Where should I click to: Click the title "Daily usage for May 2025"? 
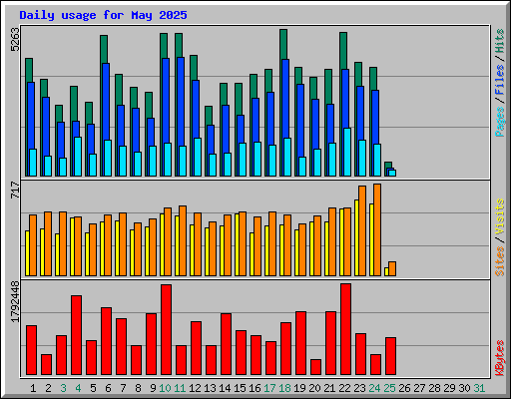pyautogui.click(x=103, y=15)
